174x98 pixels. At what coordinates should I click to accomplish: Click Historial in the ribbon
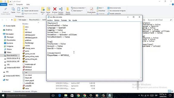(100, 14)
